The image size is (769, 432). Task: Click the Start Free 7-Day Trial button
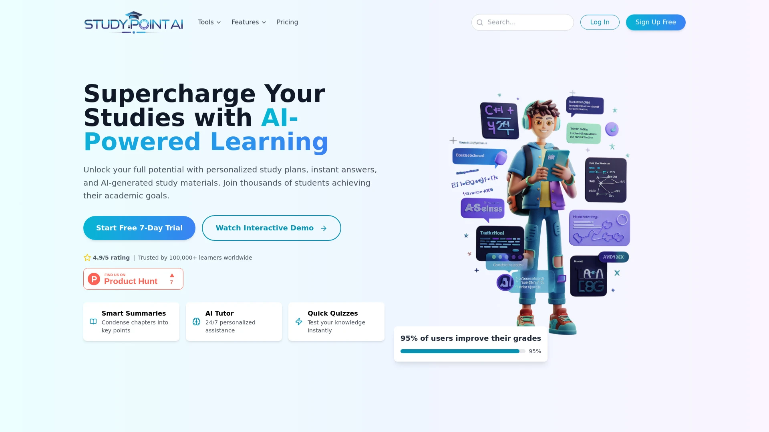[139, 228]
